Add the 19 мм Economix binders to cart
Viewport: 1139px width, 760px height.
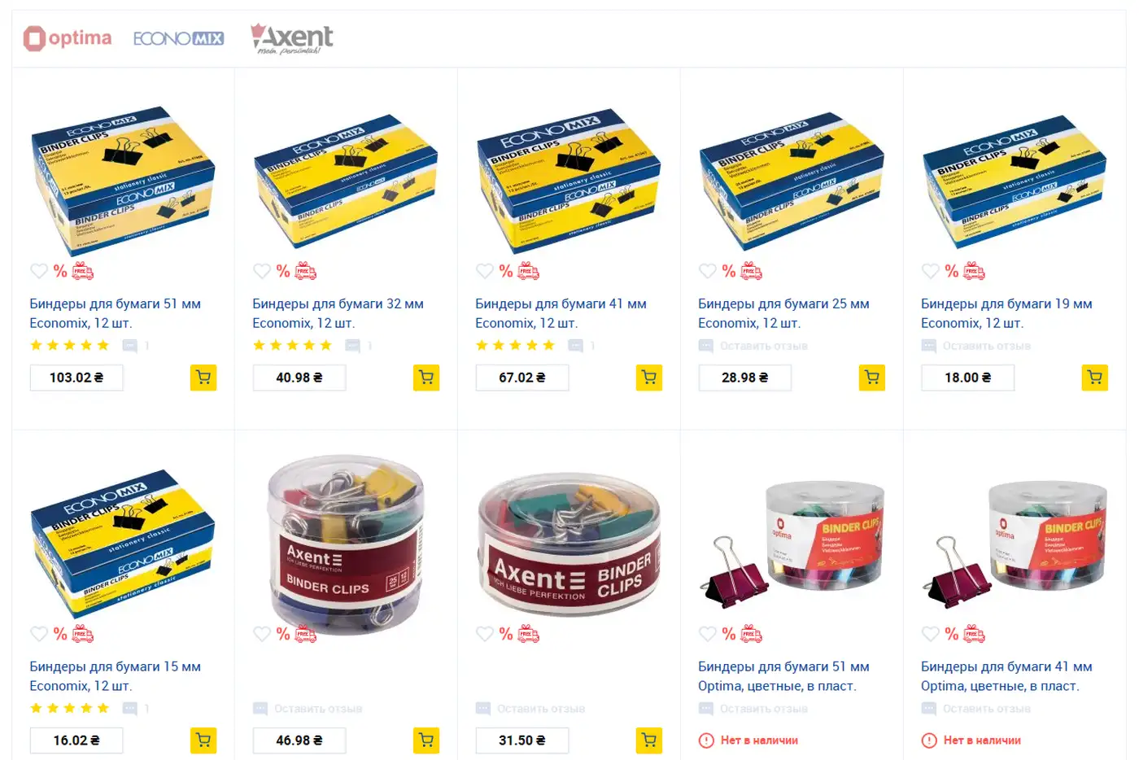(1095, 378)
